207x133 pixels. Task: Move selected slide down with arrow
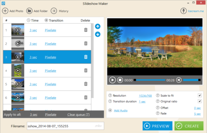tap(98, 34)
